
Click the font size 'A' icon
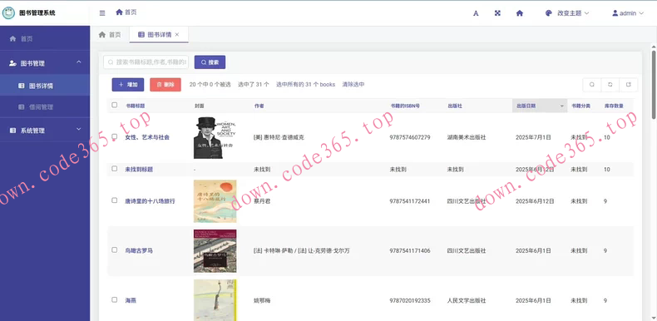tap(476, 13)
